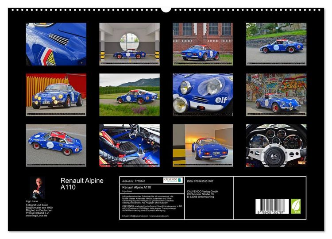The width and height of the screenshot is (332, 239).
Task: Open the rear view photo in the garage
Action: 203,145
